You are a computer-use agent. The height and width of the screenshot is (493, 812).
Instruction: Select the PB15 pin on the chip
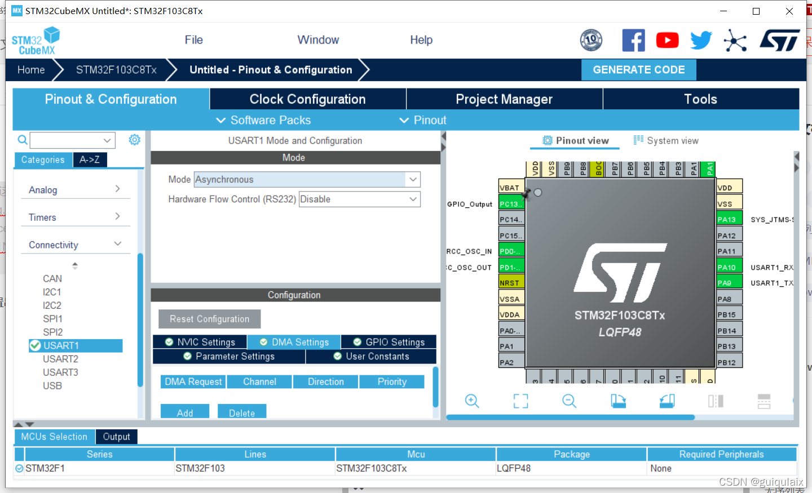729,314
